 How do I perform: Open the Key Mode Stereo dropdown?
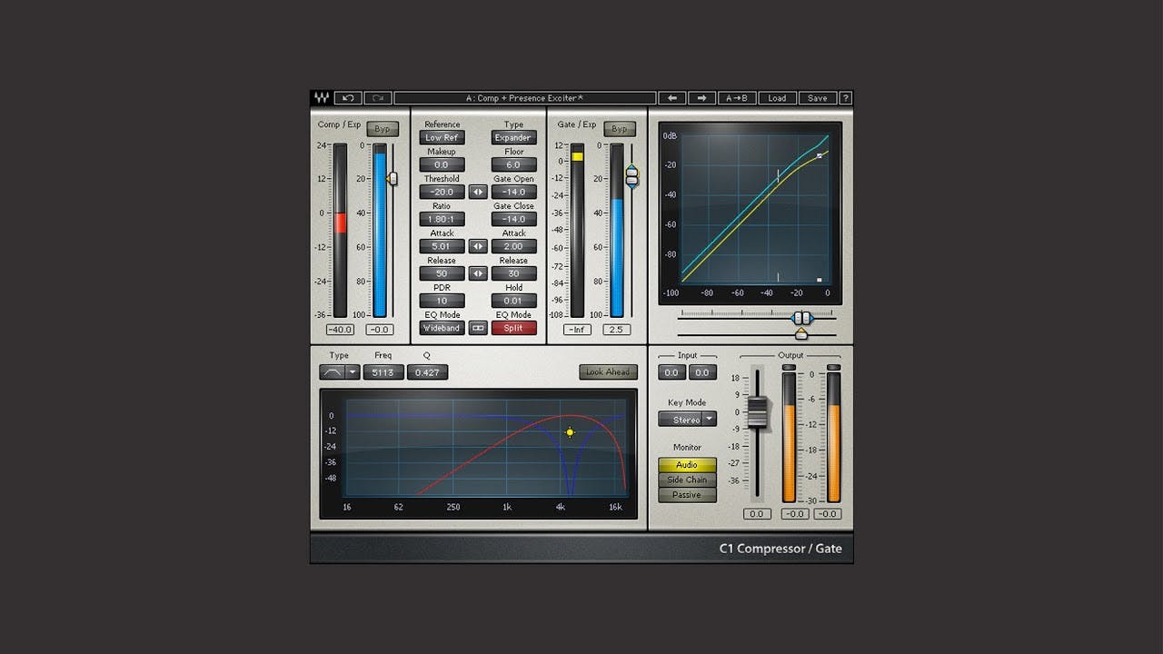pyautogui.click(x=687, y=419)
